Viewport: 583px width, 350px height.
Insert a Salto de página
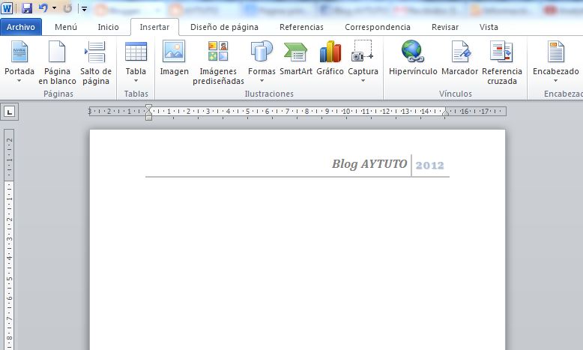[x=96, y=62]
